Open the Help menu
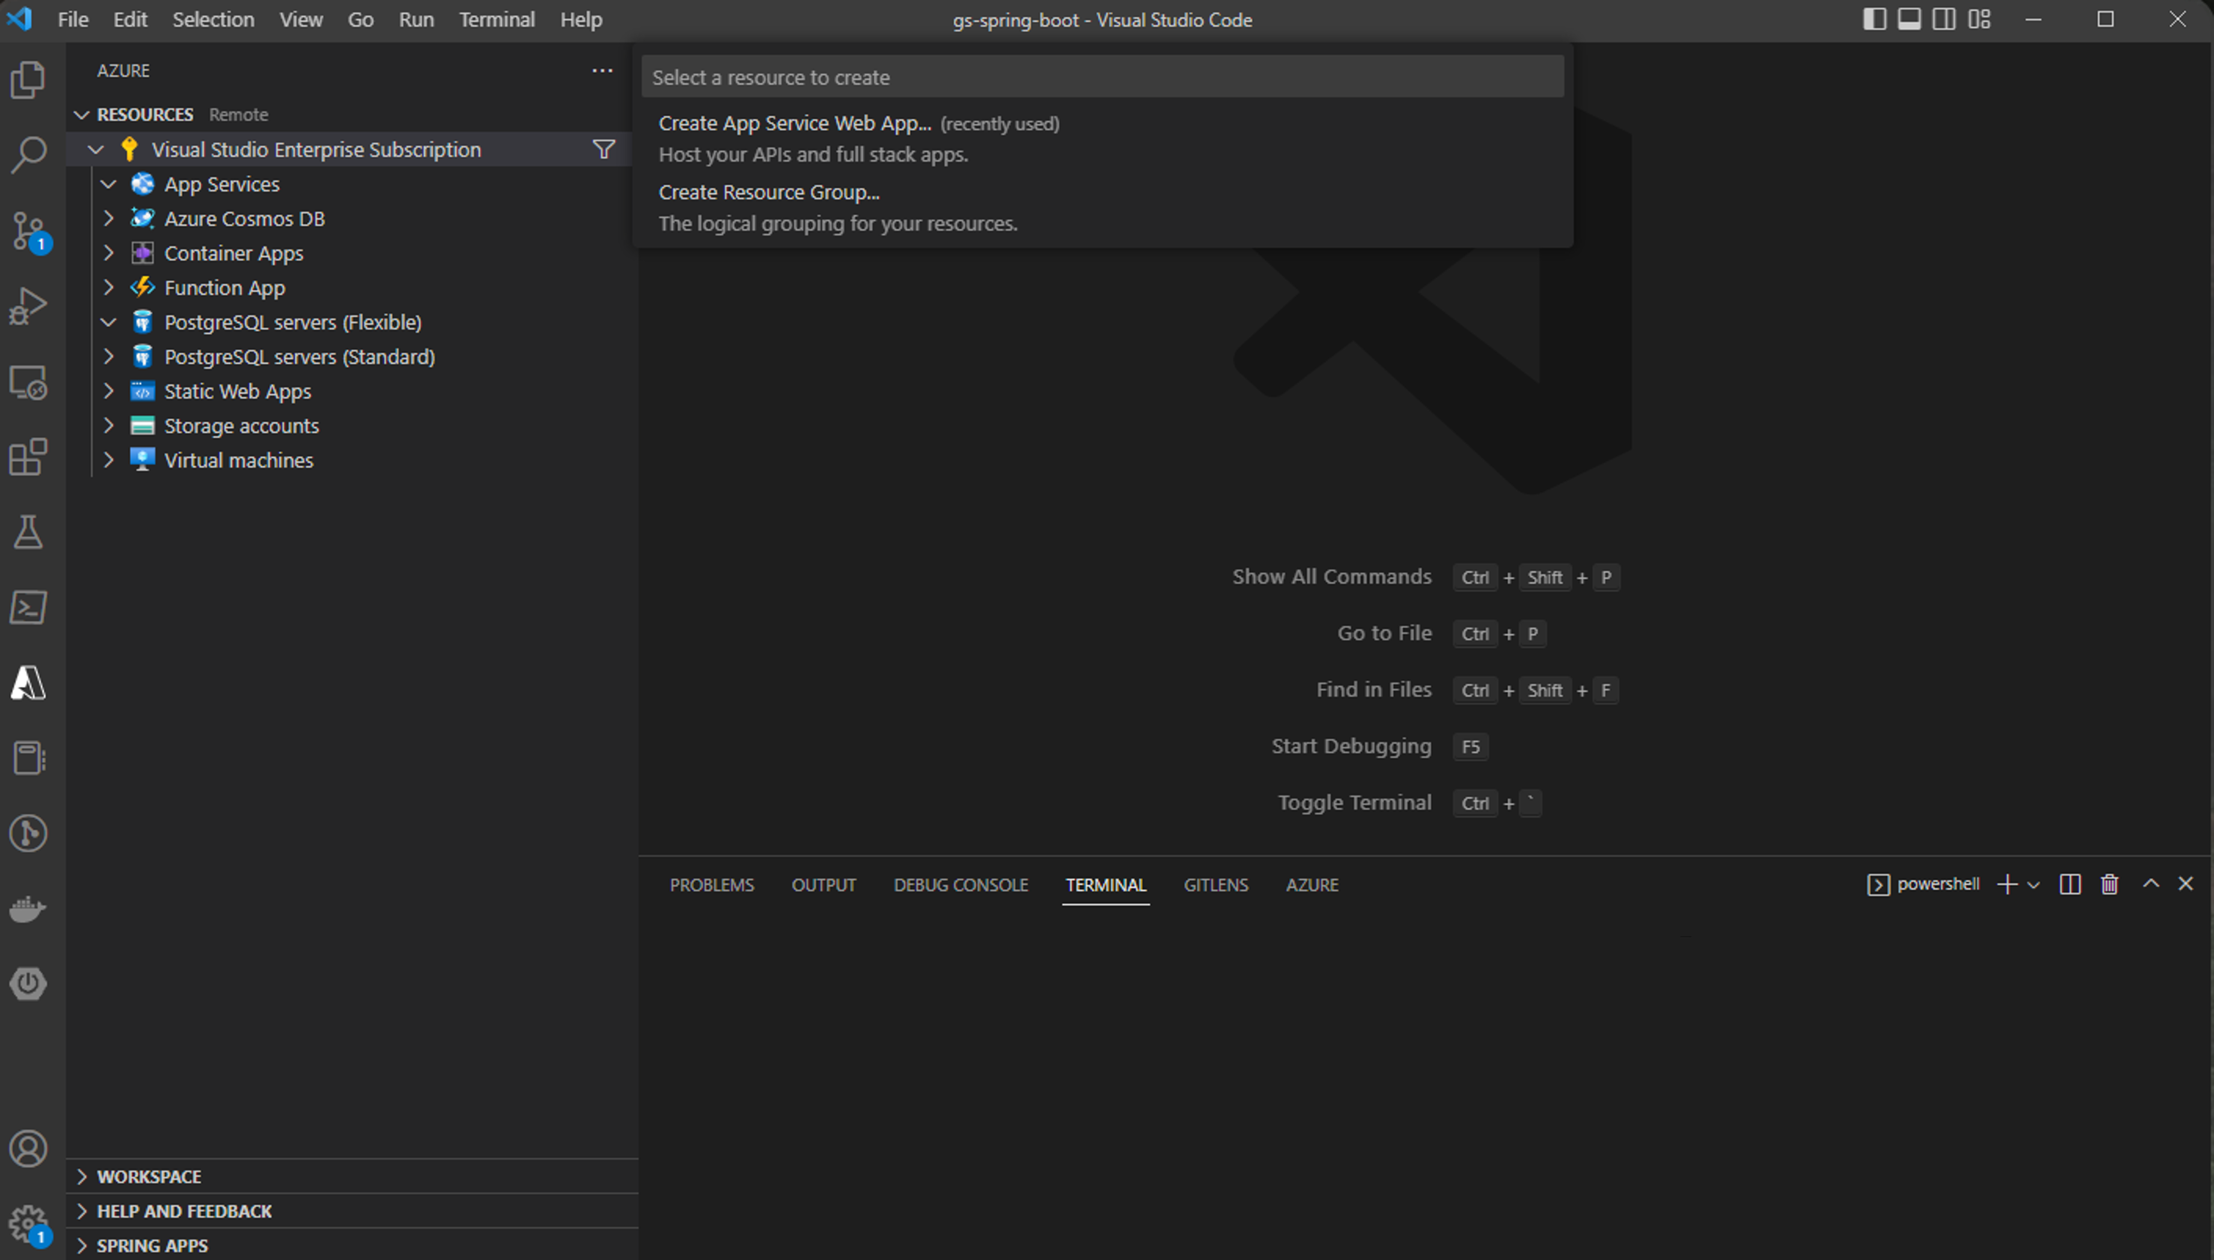2214x1260 pixels. [x=580, y=19]
